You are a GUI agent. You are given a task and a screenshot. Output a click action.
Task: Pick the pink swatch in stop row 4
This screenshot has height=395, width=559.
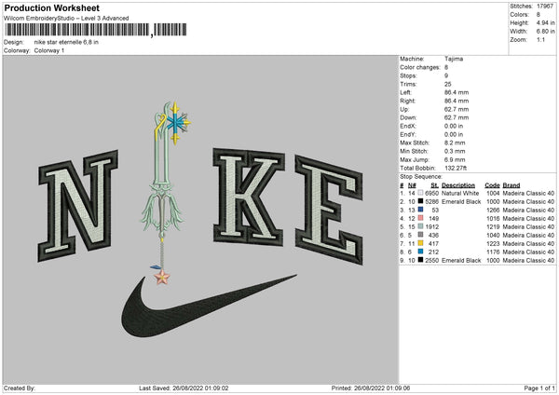tap(421, 218)
